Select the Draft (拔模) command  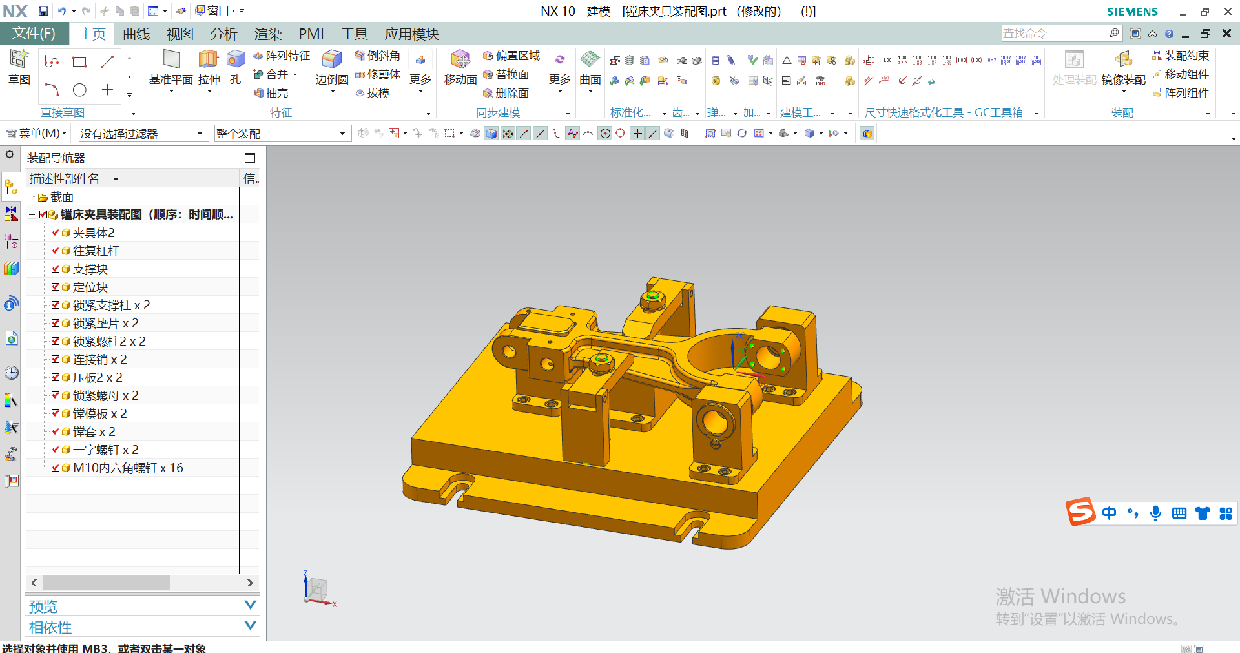click(372, 93)
